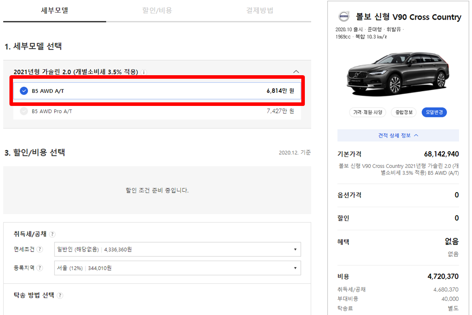
Task: Click the 할인 조건 준비 중입니다 message
Action: (157, 191)
